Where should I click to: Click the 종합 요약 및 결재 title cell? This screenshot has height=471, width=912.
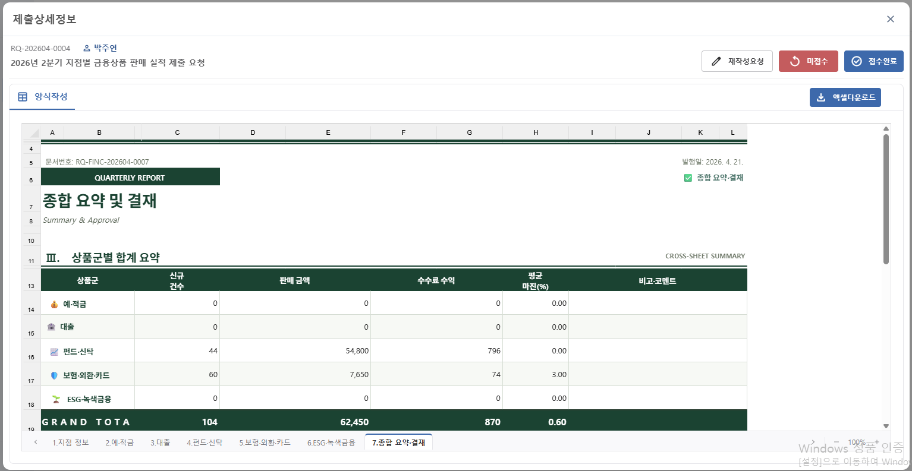(100, 201)
